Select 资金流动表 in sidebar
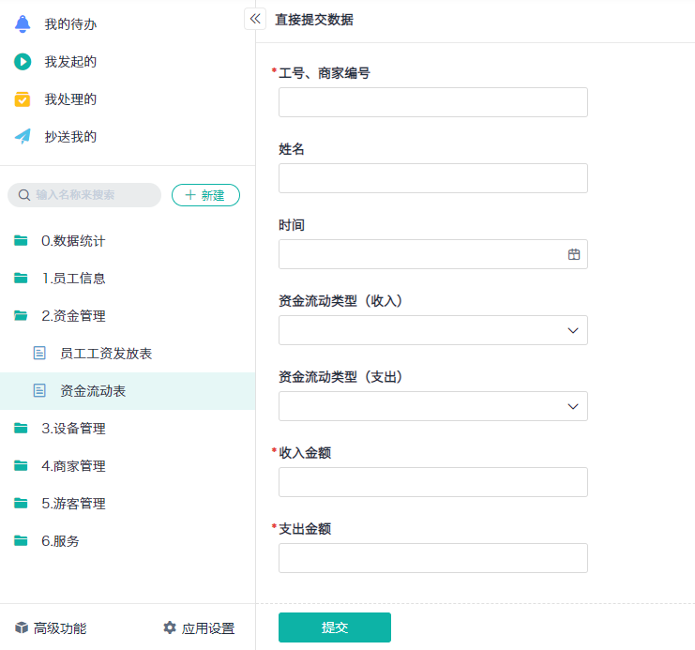 click(92, 391)
